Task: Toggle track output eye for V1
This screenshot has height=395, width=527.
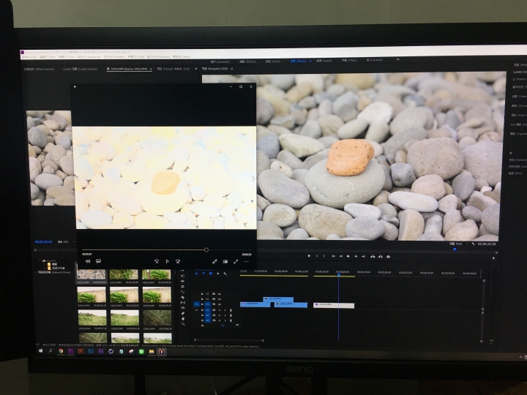Action: 219,304
